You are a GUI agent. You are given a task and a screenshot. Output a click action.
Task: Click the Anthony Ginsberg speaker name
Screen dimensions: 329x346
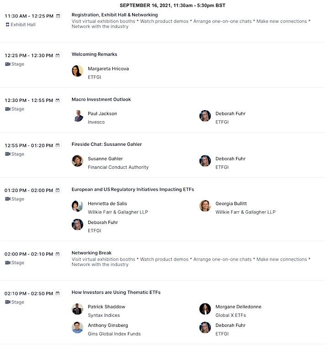pyautogui.click(x=108, y=325)
